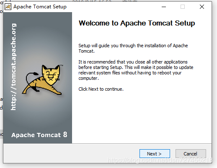
Task: Click the disabled maximize window button
Action: (183, 7)
